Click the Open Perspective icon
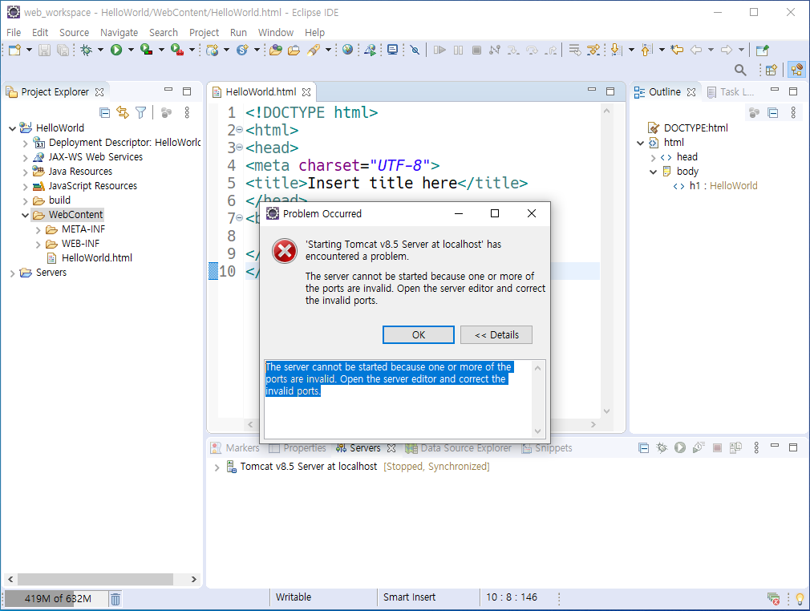Image resolution: width=810 pixels, height=611 pixels. (772, 70)
